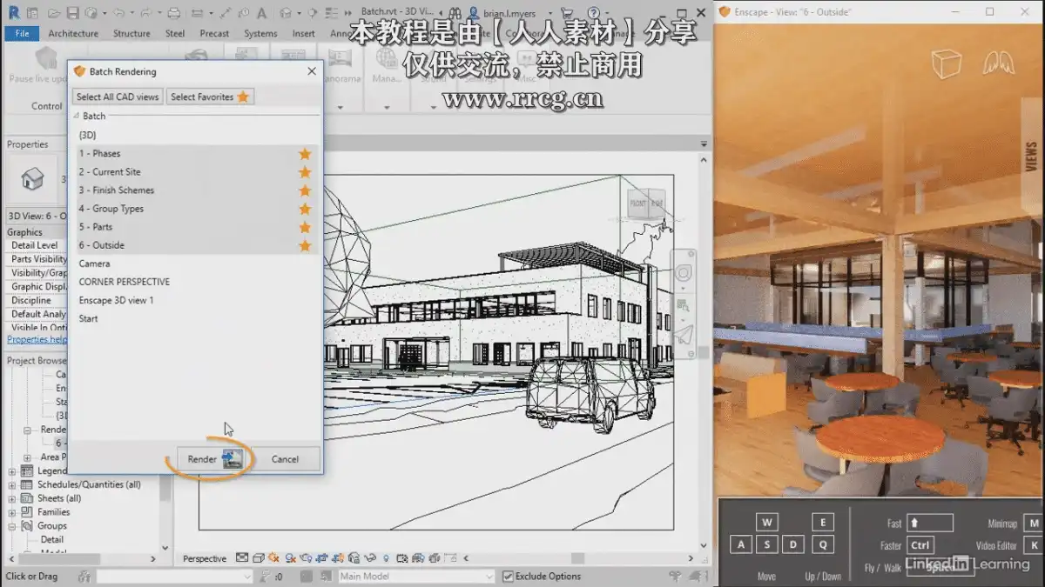The width and height of the screenshot is (1045, 587).
Task: Open the Systems ribbon tab
Action: (260, 34)
